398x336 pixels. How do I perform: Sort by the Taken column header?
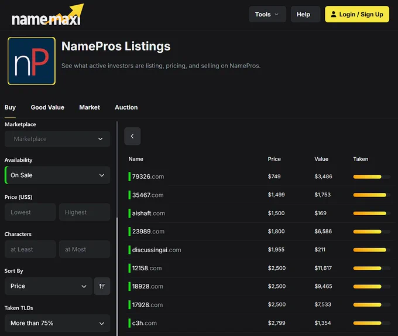361,159
